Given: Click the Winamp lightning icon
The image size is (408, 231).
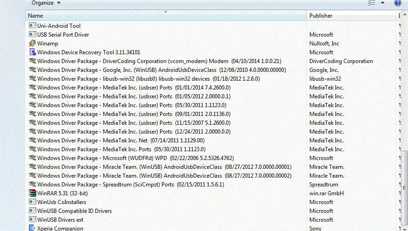Looking at the screenshot, I should pos(32,43).
